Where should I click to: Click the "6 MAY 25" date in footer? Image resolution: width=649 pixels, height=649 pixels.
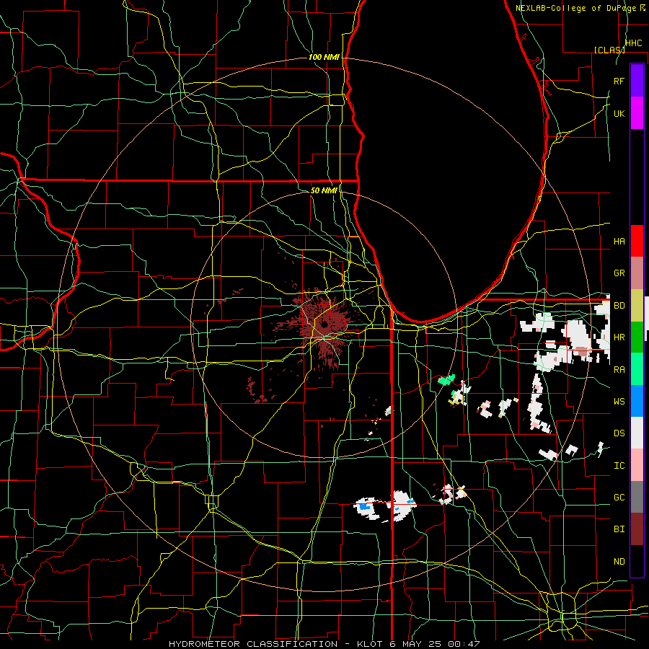click(x=415, y=644)
